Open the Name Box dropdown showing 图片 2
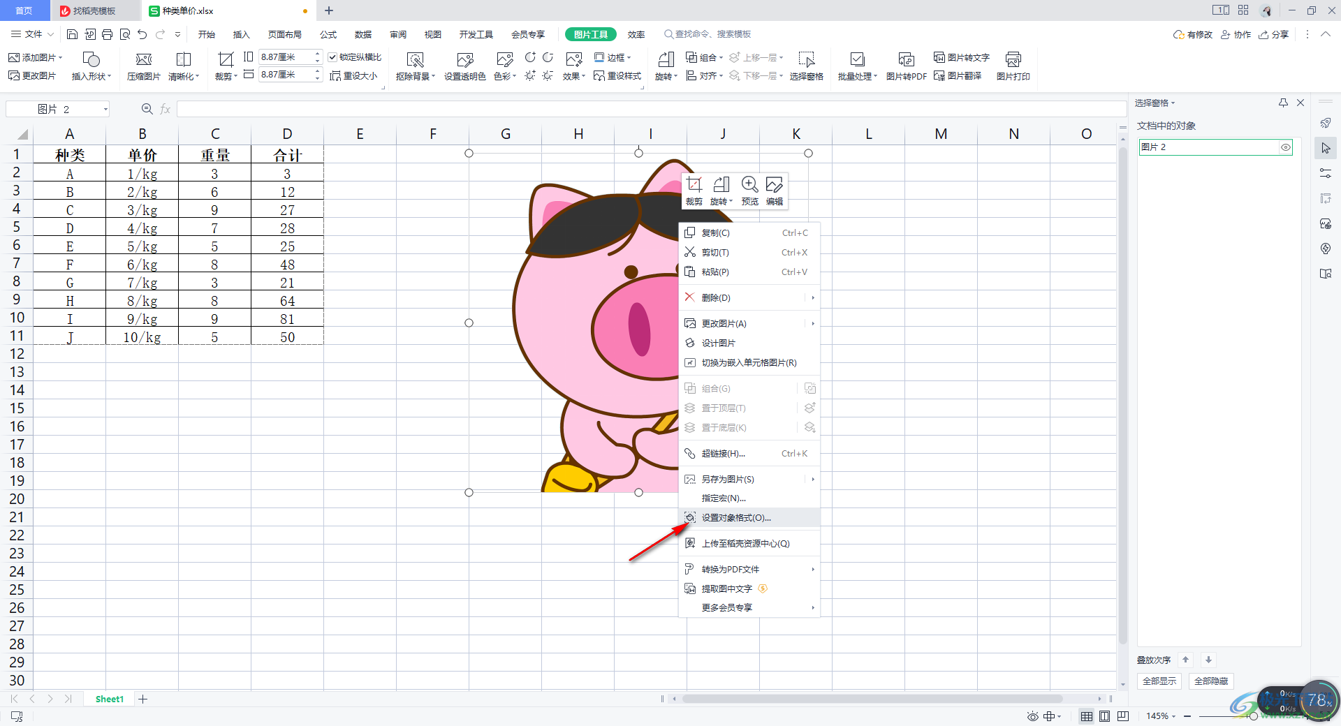 (105, 109)
